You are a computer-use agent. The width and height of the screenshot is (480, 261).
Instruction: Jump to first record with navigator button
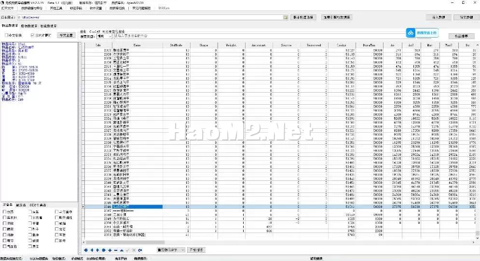86,250
